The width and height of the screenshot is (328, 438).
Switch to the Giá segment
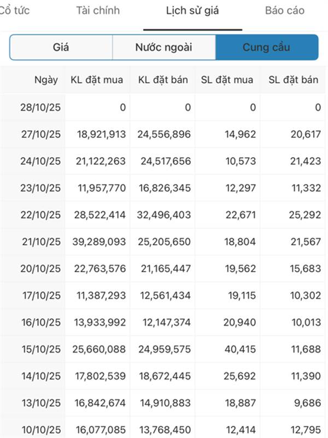pyautogui.click(x=61, y=47)
